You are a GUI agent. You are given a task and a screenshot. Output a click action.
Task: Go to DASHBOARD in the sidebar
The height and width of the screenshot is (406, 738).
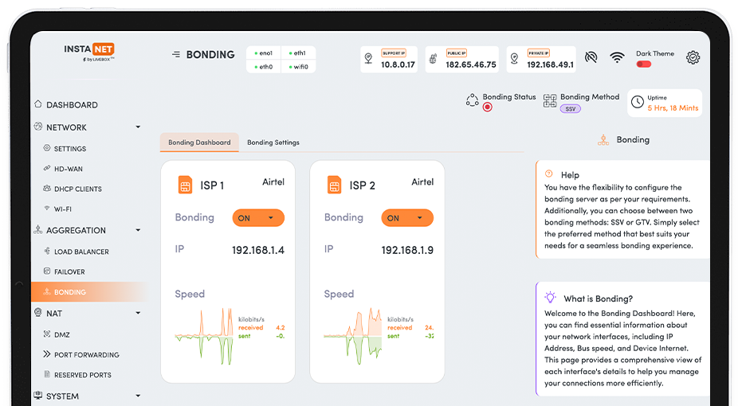coord(72,105)
